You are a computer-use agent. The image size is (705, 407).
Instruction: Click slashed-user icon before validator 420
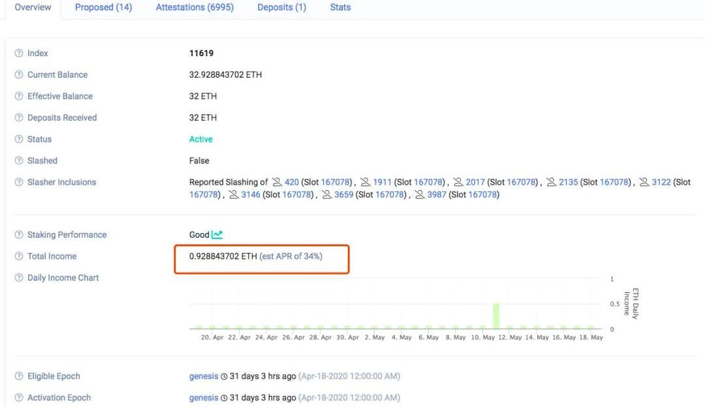tap(277, 182)
